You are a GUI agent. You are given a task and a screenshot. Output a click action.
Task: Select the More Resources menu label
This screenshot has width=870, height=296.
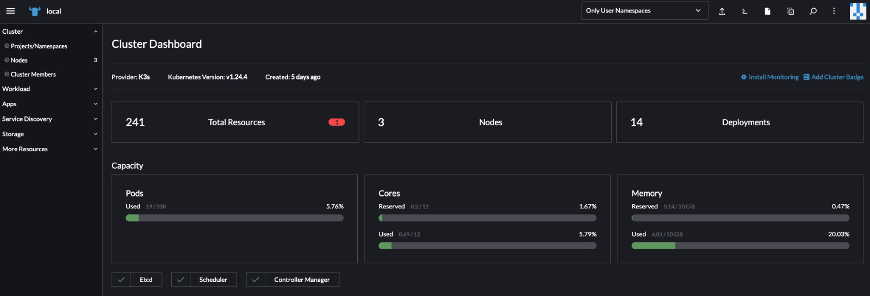tap(25, 149)
